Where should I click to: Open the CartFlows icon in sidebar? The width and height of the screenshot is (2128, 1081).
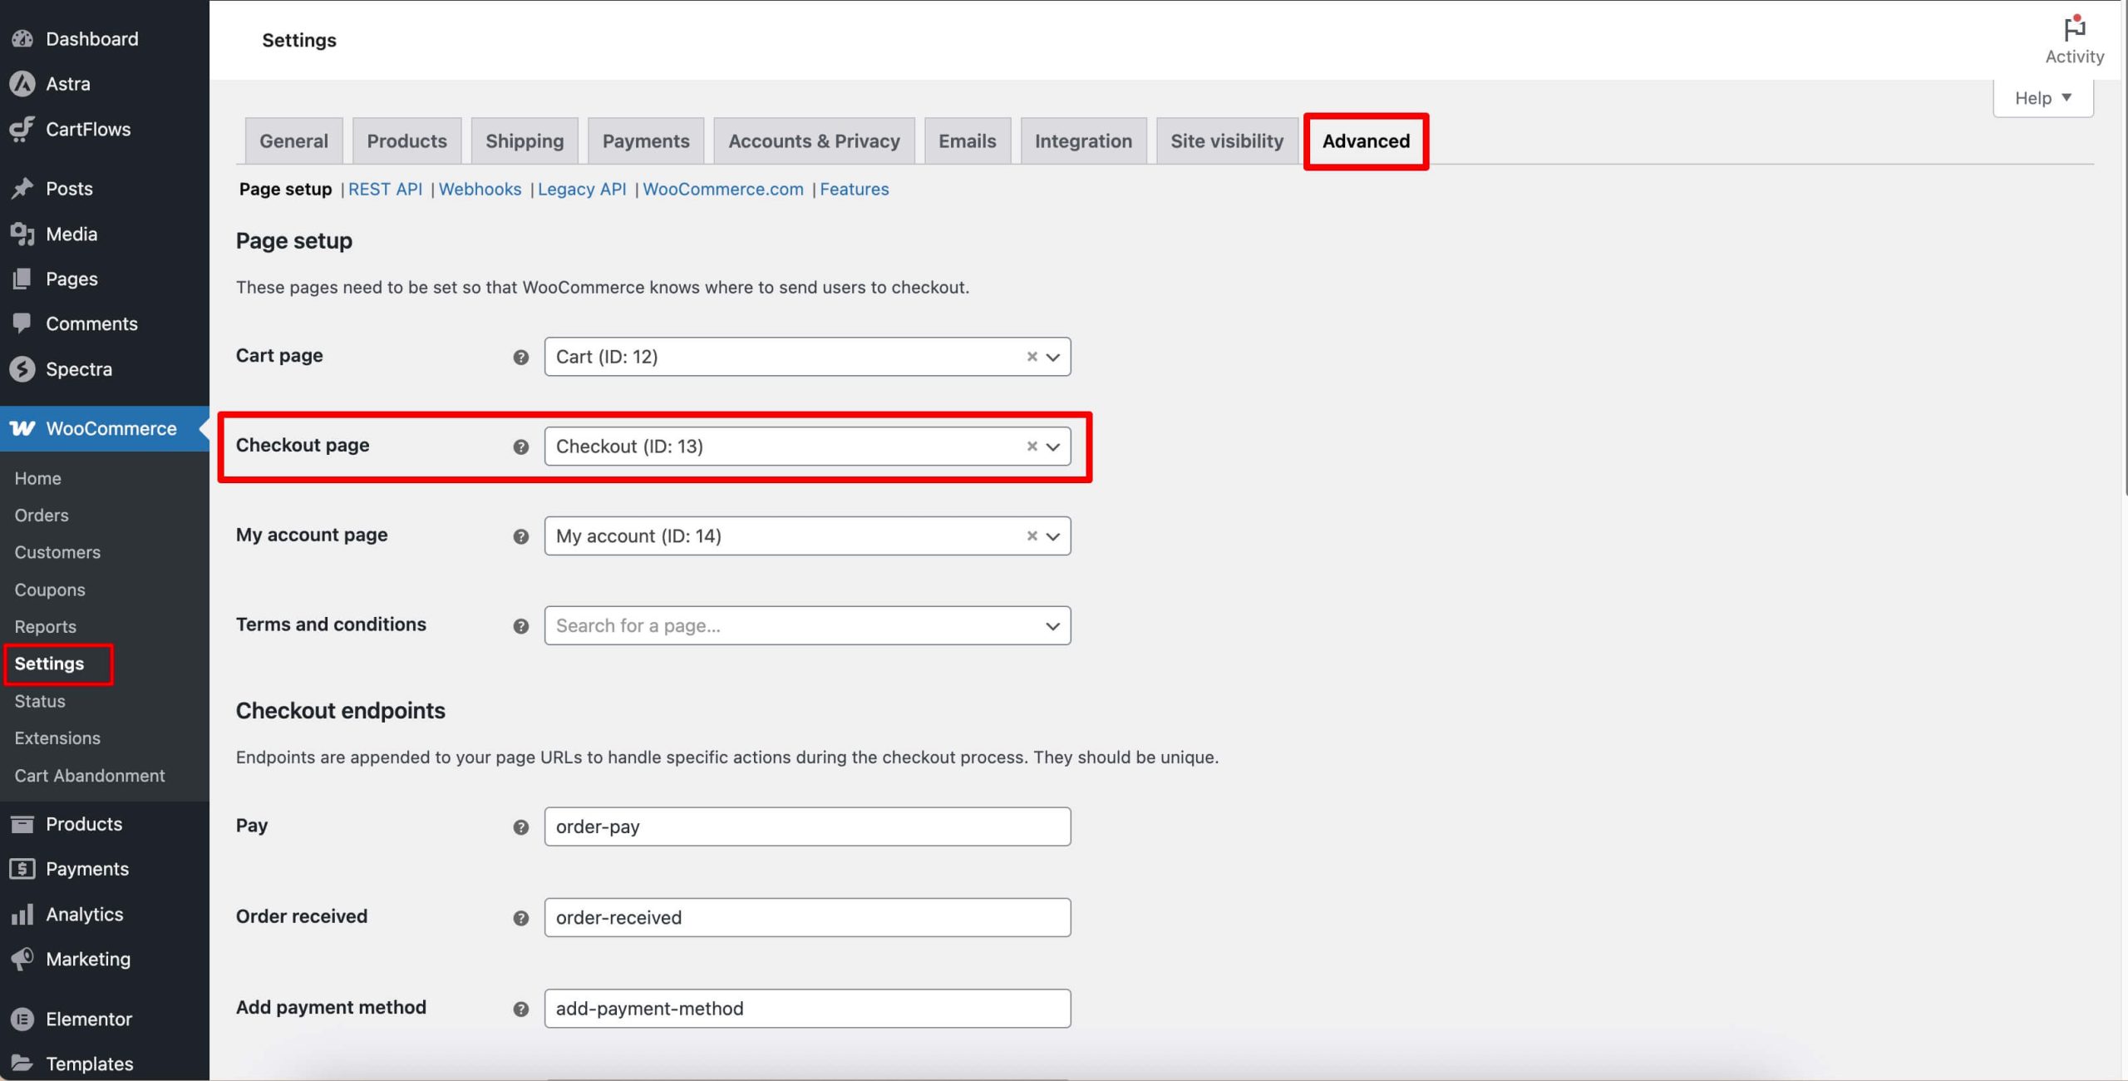(22, 129)
